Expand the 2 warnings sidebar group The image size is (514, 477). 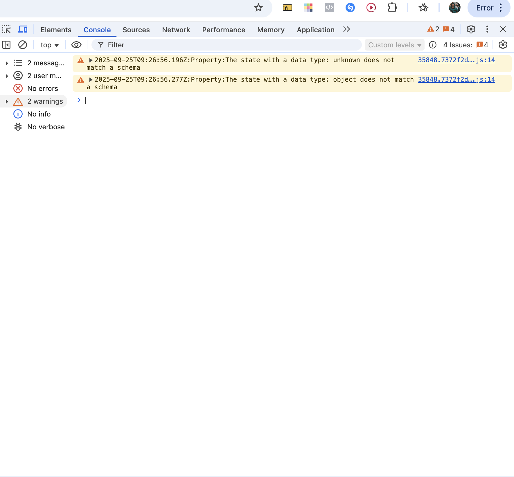pos(7,101)
